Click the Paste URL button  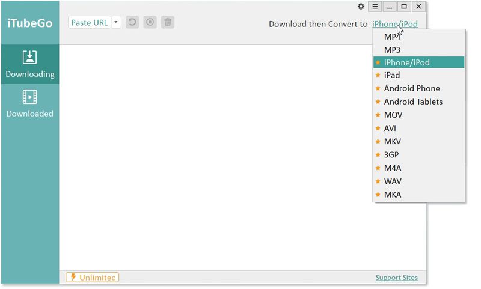pos(90,22)
